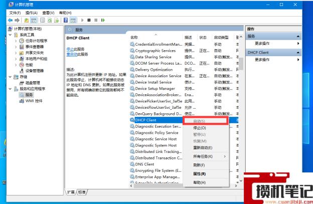Choose 属性(R) in the context menu
The height and width of the screenshot is (204, 313).
click(206, 174)
